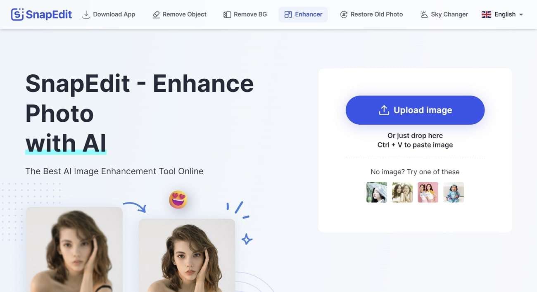
Task: Click the sharp enhanced portrait image
Action: click(187, 255)
